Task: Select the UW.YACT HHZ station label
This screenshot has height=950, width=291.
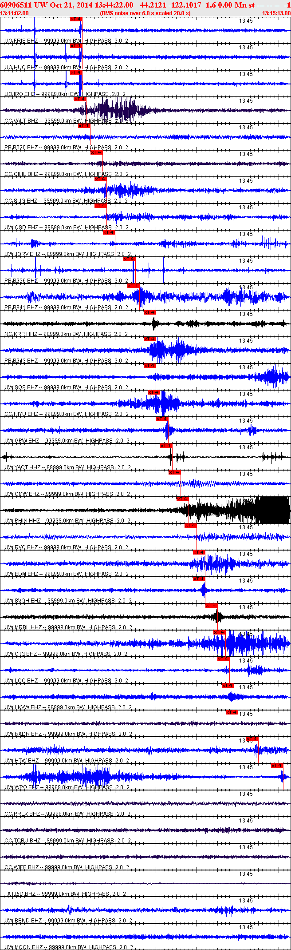Action: pyautogui.click(x=67, y=467)
